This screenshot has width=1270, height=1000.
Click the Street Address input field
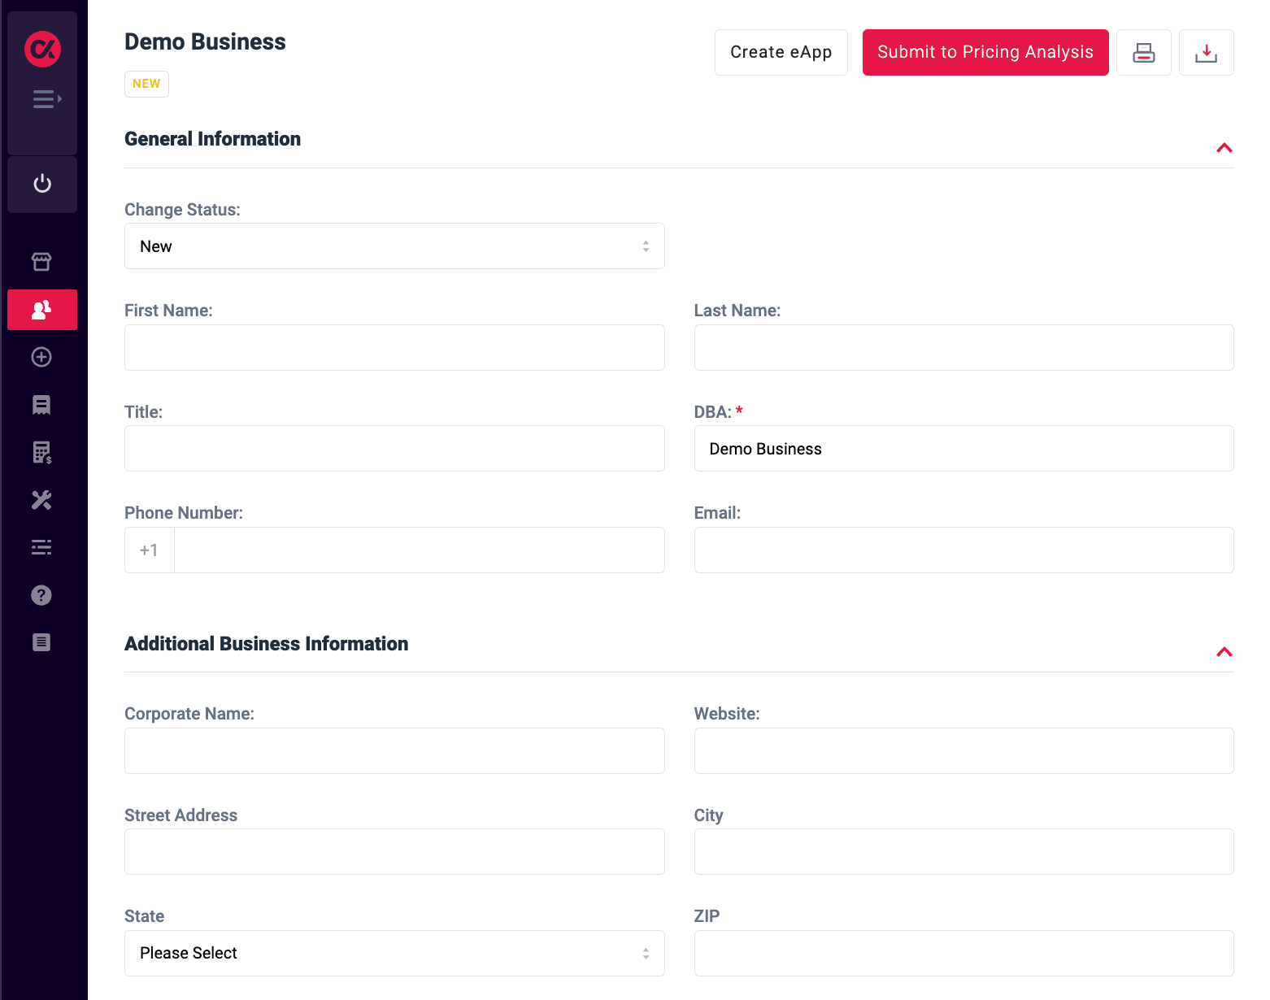394,852
